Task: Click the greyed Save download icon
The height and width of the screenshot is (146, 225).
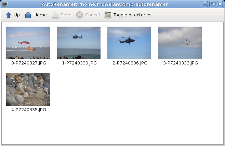Action: [55, 15]
